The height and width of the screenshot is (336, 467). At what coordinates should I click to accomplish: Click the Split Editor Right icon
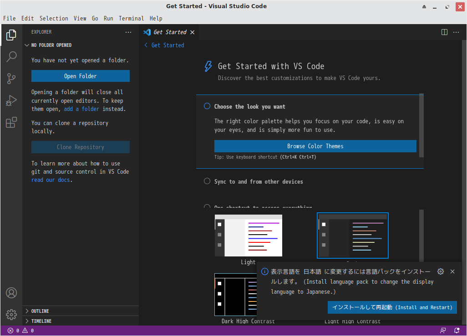click(444, 32)
